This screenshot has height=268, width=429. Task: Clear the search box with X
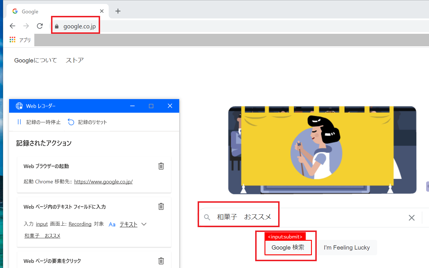412,218
